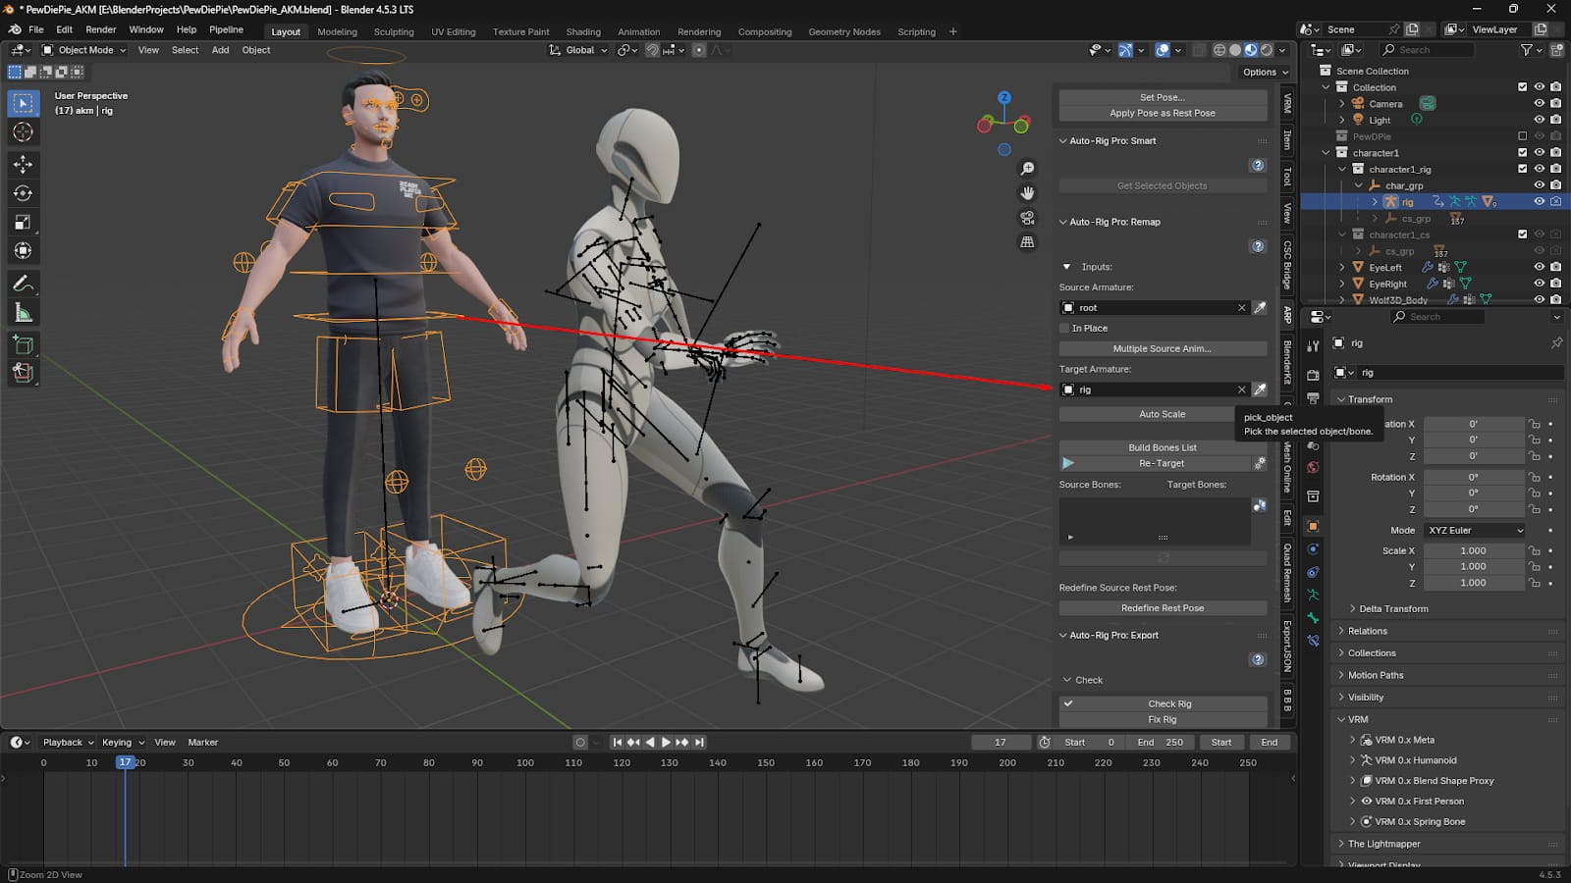Click the Target Armature eyedropper picker
Viewport: 1571px width, 883px height.
tap(1260, 390)
